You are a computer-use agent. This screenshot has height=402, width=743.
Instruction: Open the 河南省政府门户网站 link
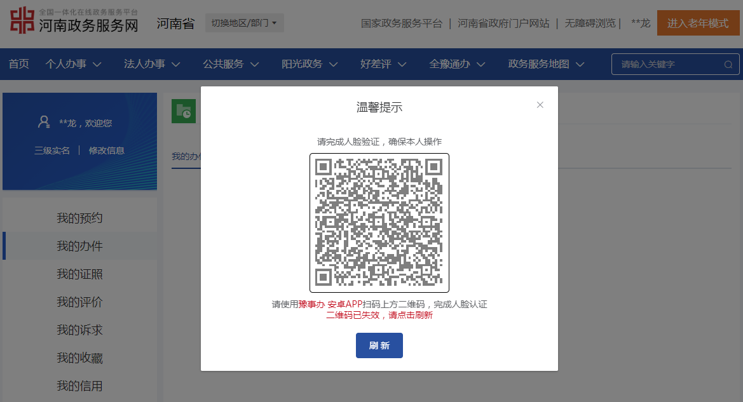[x=503, y=23]
